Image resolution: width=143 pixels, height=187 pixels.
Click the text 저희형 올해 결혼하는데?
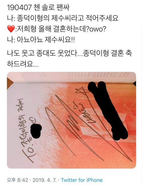53,29
